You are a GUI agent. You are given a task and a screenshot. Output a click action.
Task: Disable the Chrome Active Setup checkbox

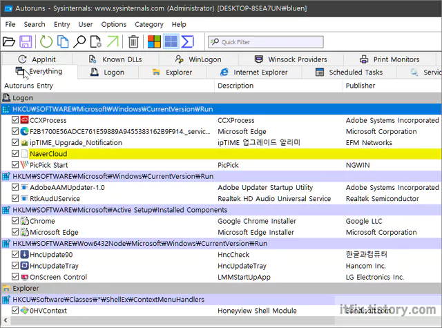15,220
